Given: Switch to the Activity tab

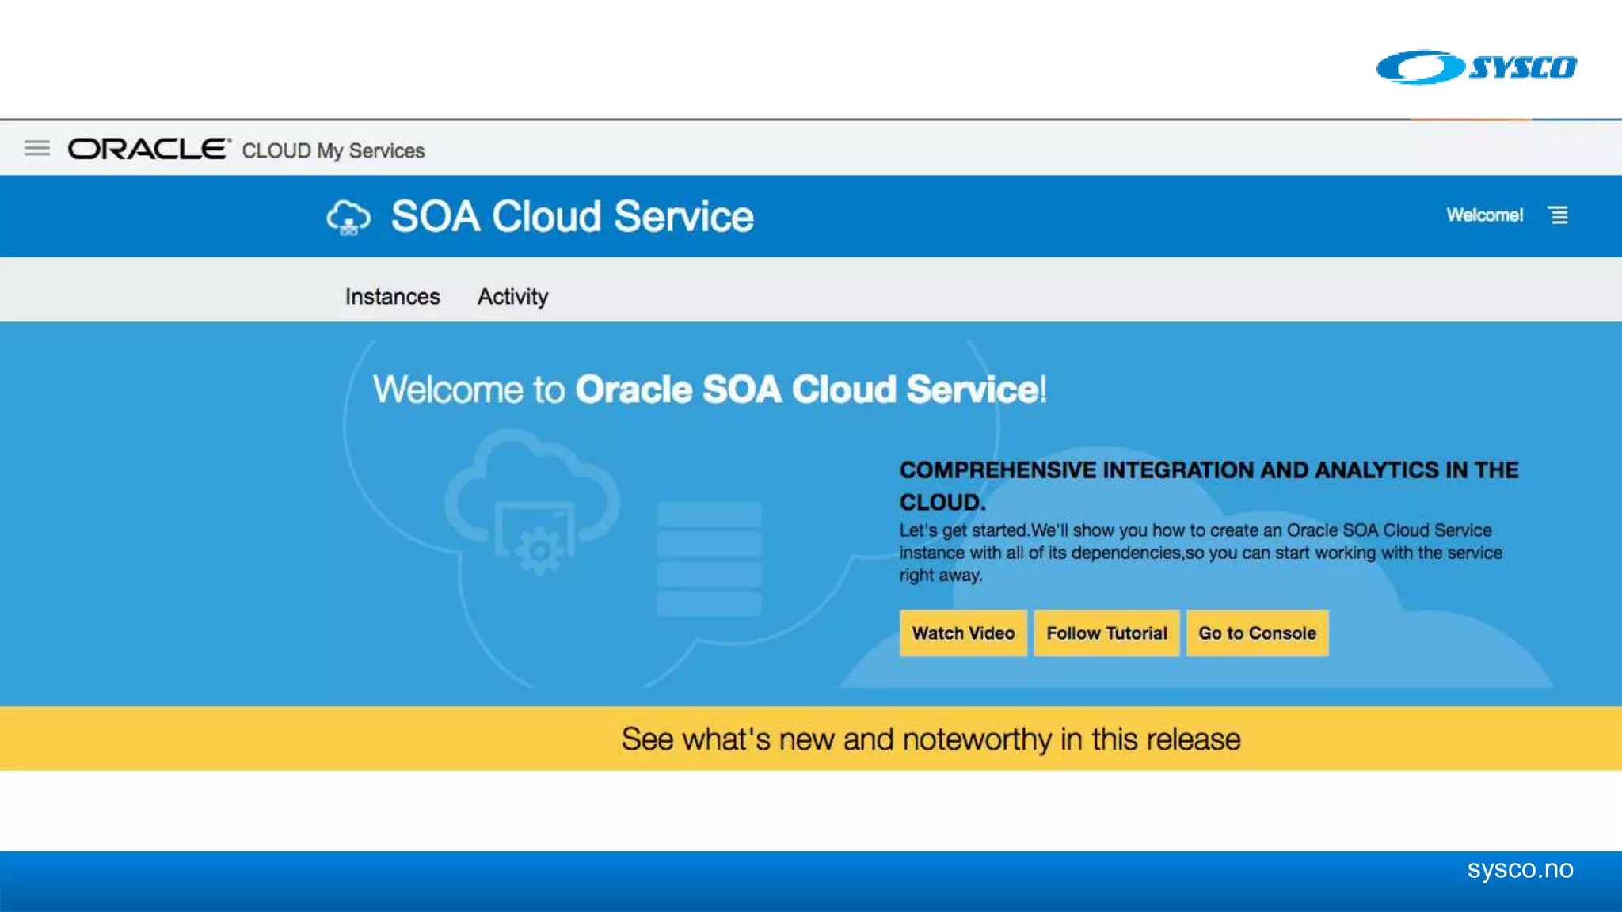Looking at the screenshot, I should point(512,297).
